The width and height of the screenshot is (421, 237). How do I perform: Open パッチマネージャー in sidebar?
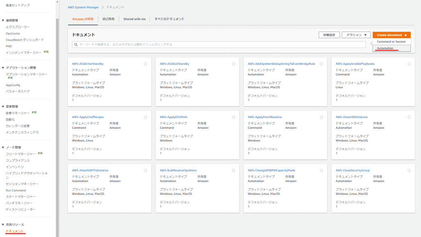pyautogui.click(x=19, y=203)
